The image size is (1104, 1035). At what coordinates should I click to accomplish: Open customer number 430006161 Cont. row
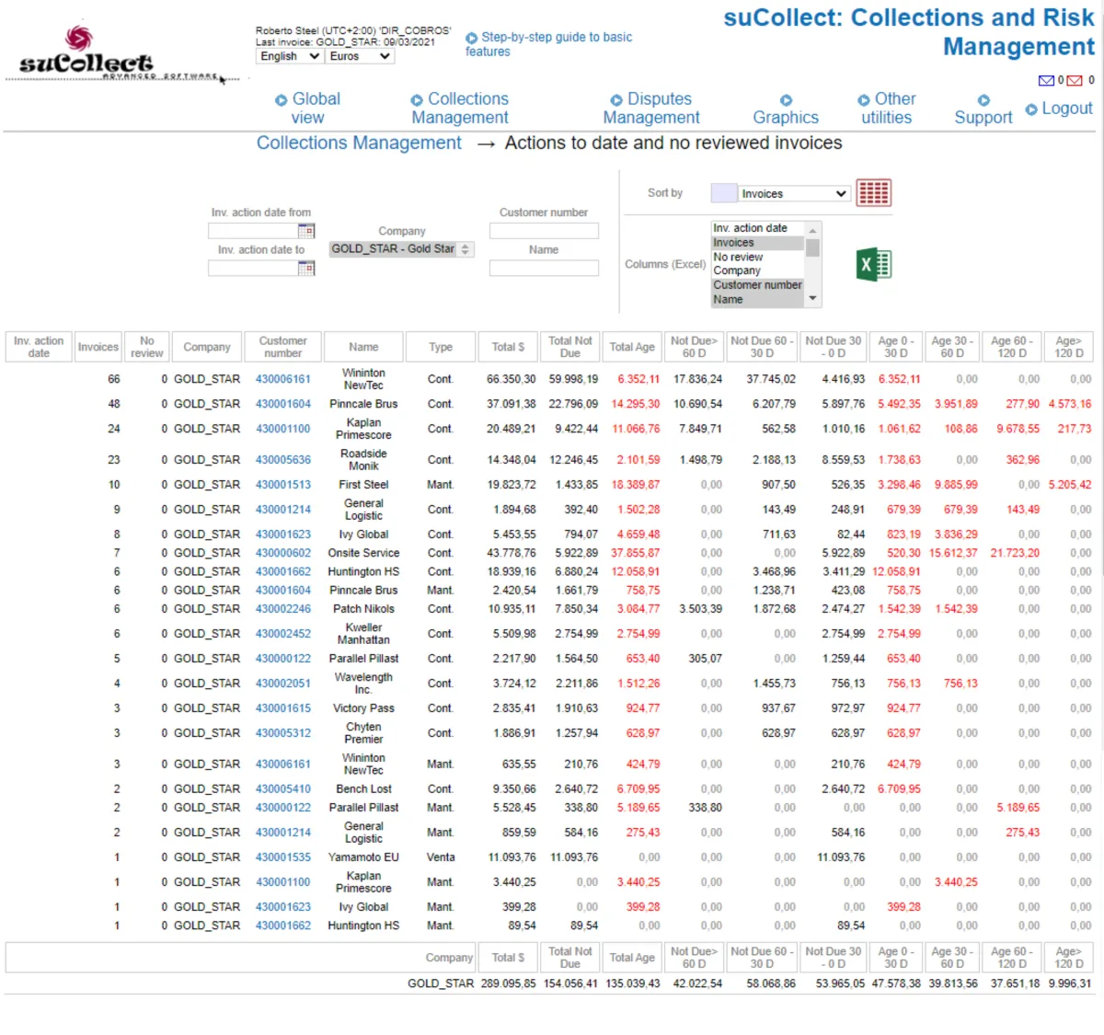click(x=283, y=379)
